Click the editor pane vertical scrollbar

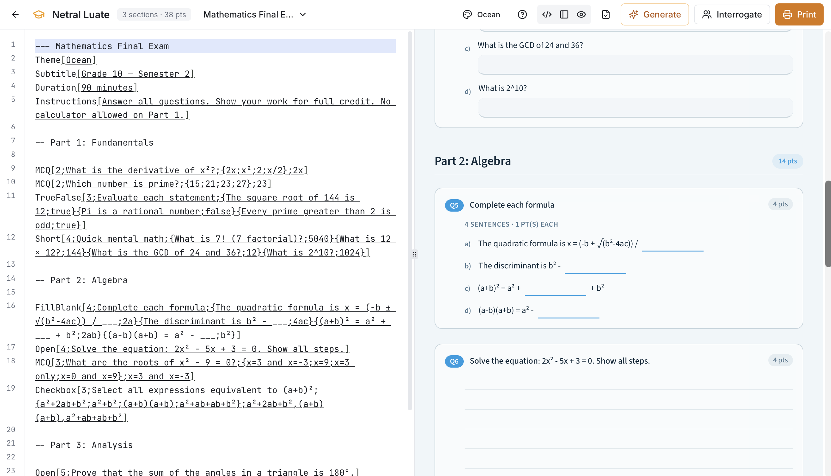pyautogui.click(x=410, y=221)
